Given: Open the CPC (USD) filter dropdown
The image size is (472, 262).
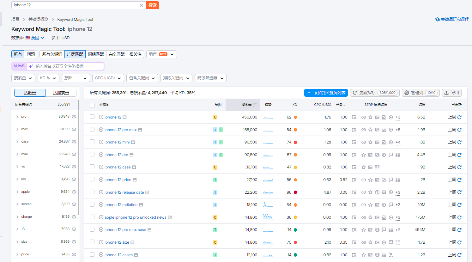Looking at the screenshot, I should tap(108, 78).
